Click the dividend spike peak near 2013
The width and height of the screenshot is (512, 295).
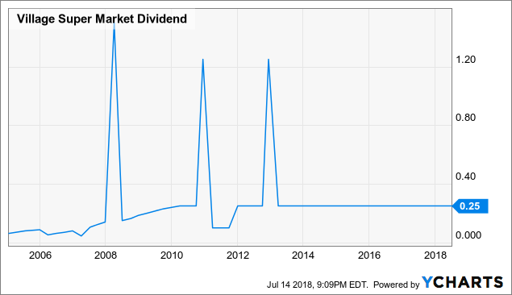click(x=268, y=60)
